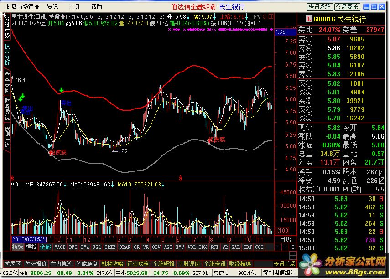Image resolution: width=390 pixels, height=279 pixels.
Task: Click the cyan arrow after MA10 value
Action: [163, 185]
